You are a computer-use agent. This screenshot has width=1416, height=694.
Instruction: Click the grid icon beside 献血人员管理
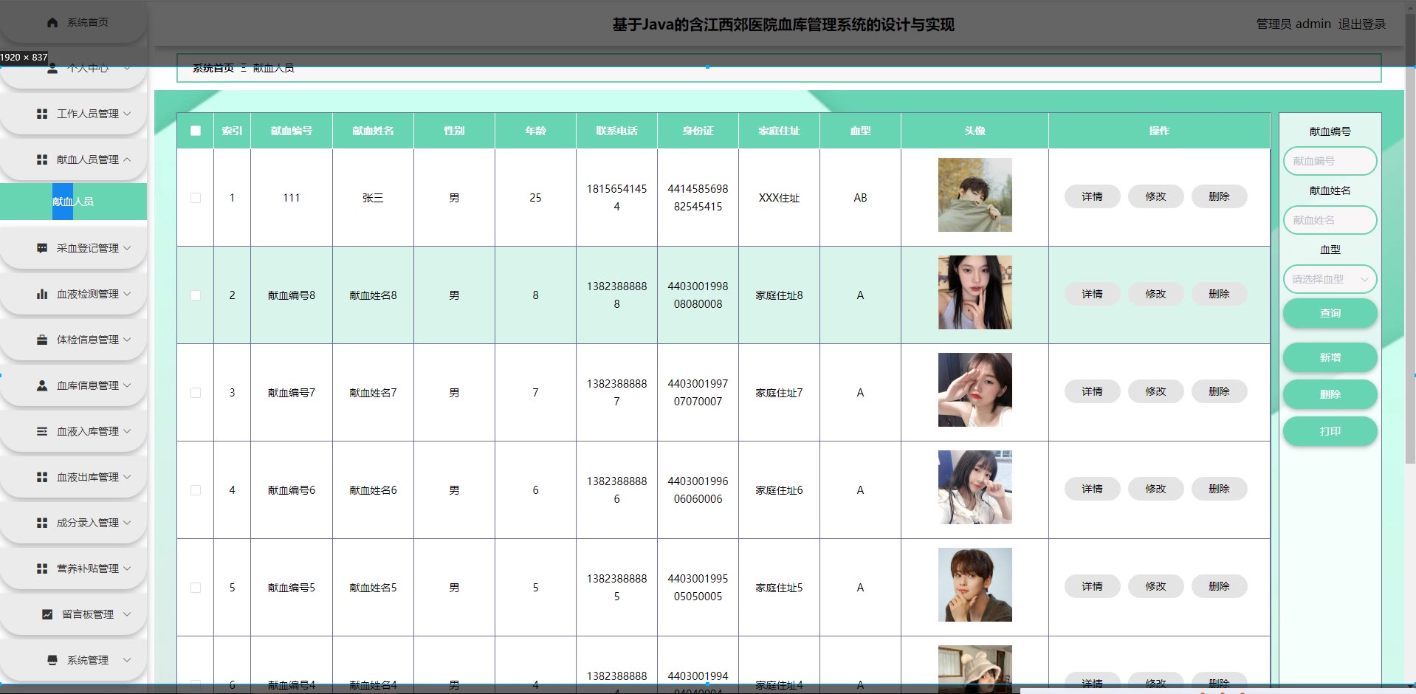42,159
